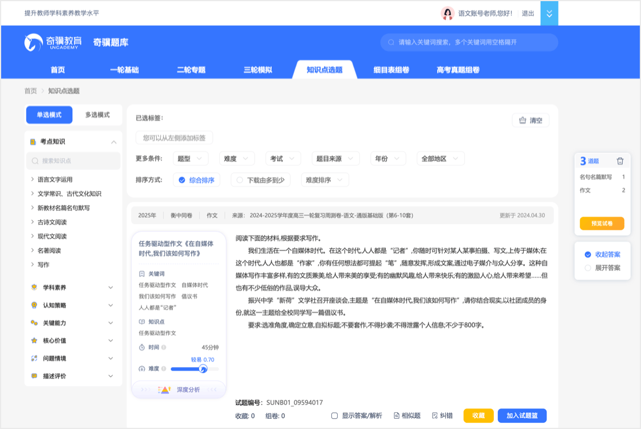Switch to 多选模式 tab
The image size is (641, 429).
[x=97, y=115]
